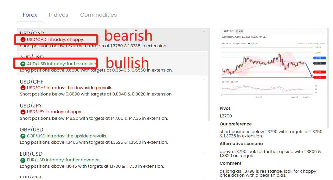Click the red down-arrow icon beside USD/CHF
This screenshot has width=333, height=180.
pyautogui.click(x=23, y=88)
